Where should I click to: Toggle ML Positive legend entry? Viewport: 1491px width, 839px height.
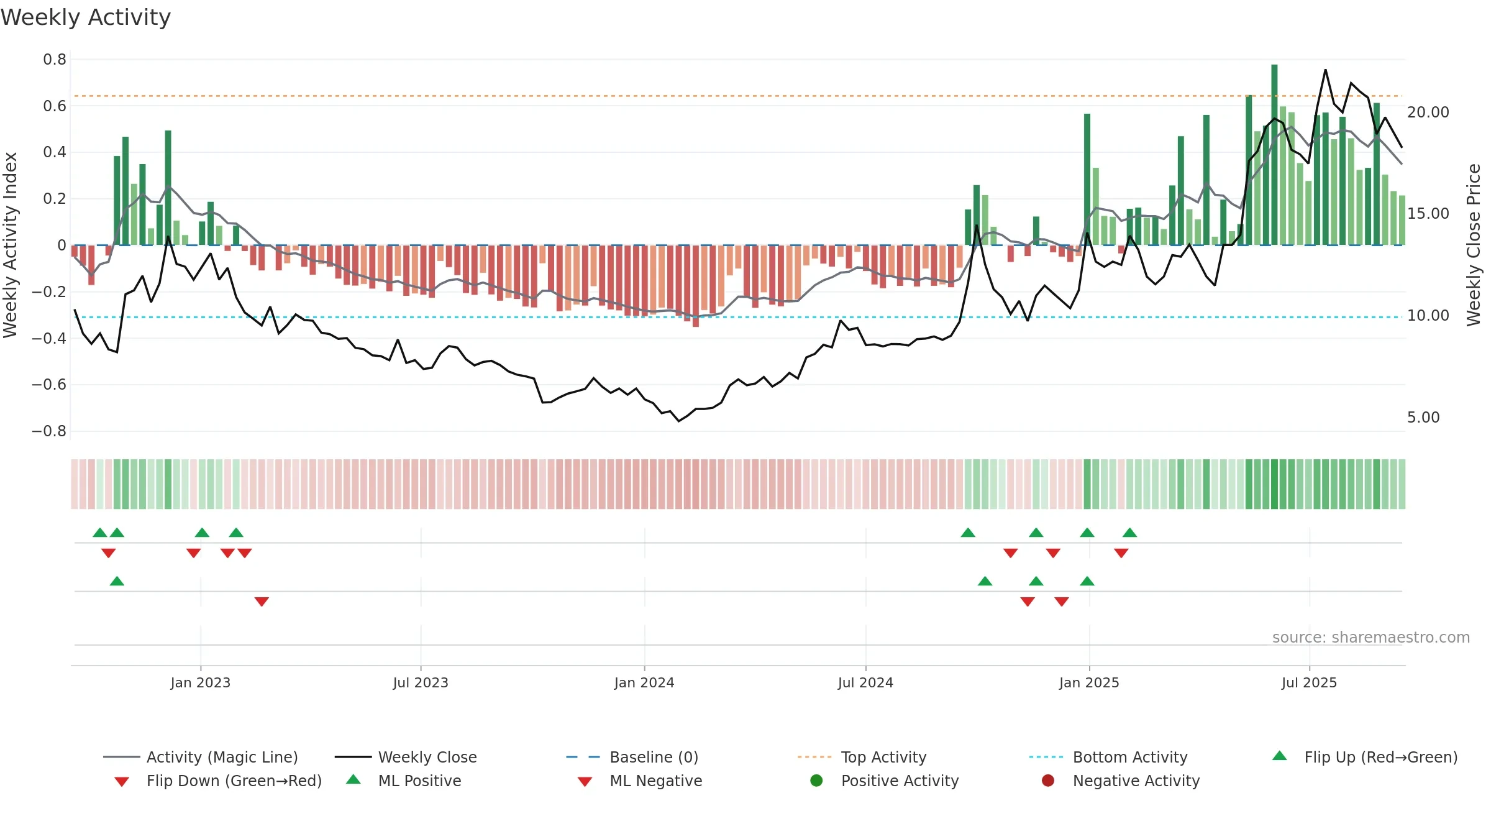(404, 781)
